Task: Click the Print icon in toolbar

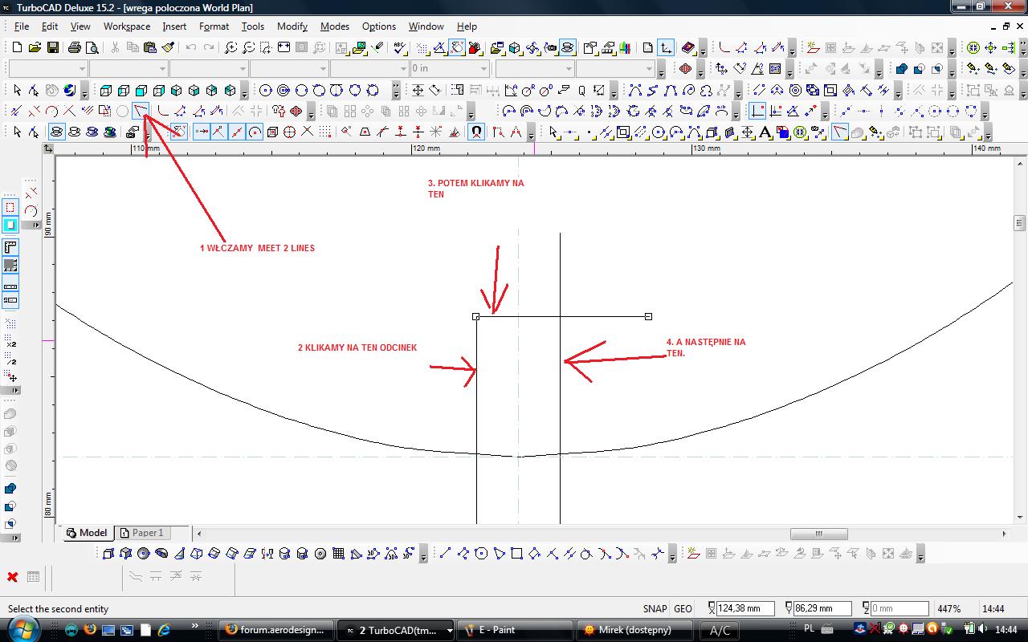Action: [x=75, y=48]
